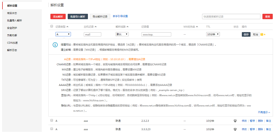Click the 保存 button to save record
Screen dimensions: 275x132
[x=246, y=34]
